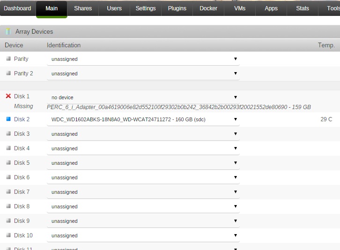
Task: Click the red X icon for Disk 1
Action: click(8, 96)
